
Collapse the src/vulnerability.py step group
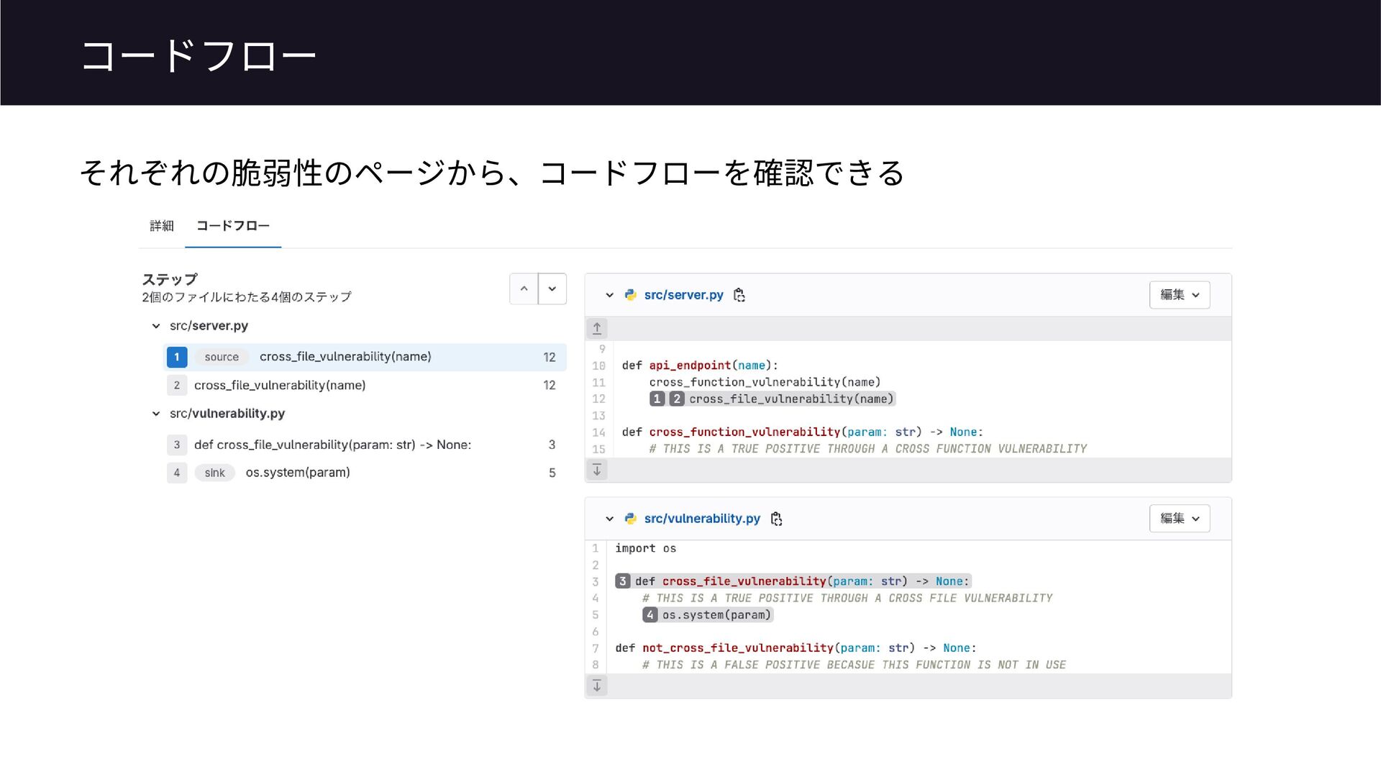[x=156, y=414]
